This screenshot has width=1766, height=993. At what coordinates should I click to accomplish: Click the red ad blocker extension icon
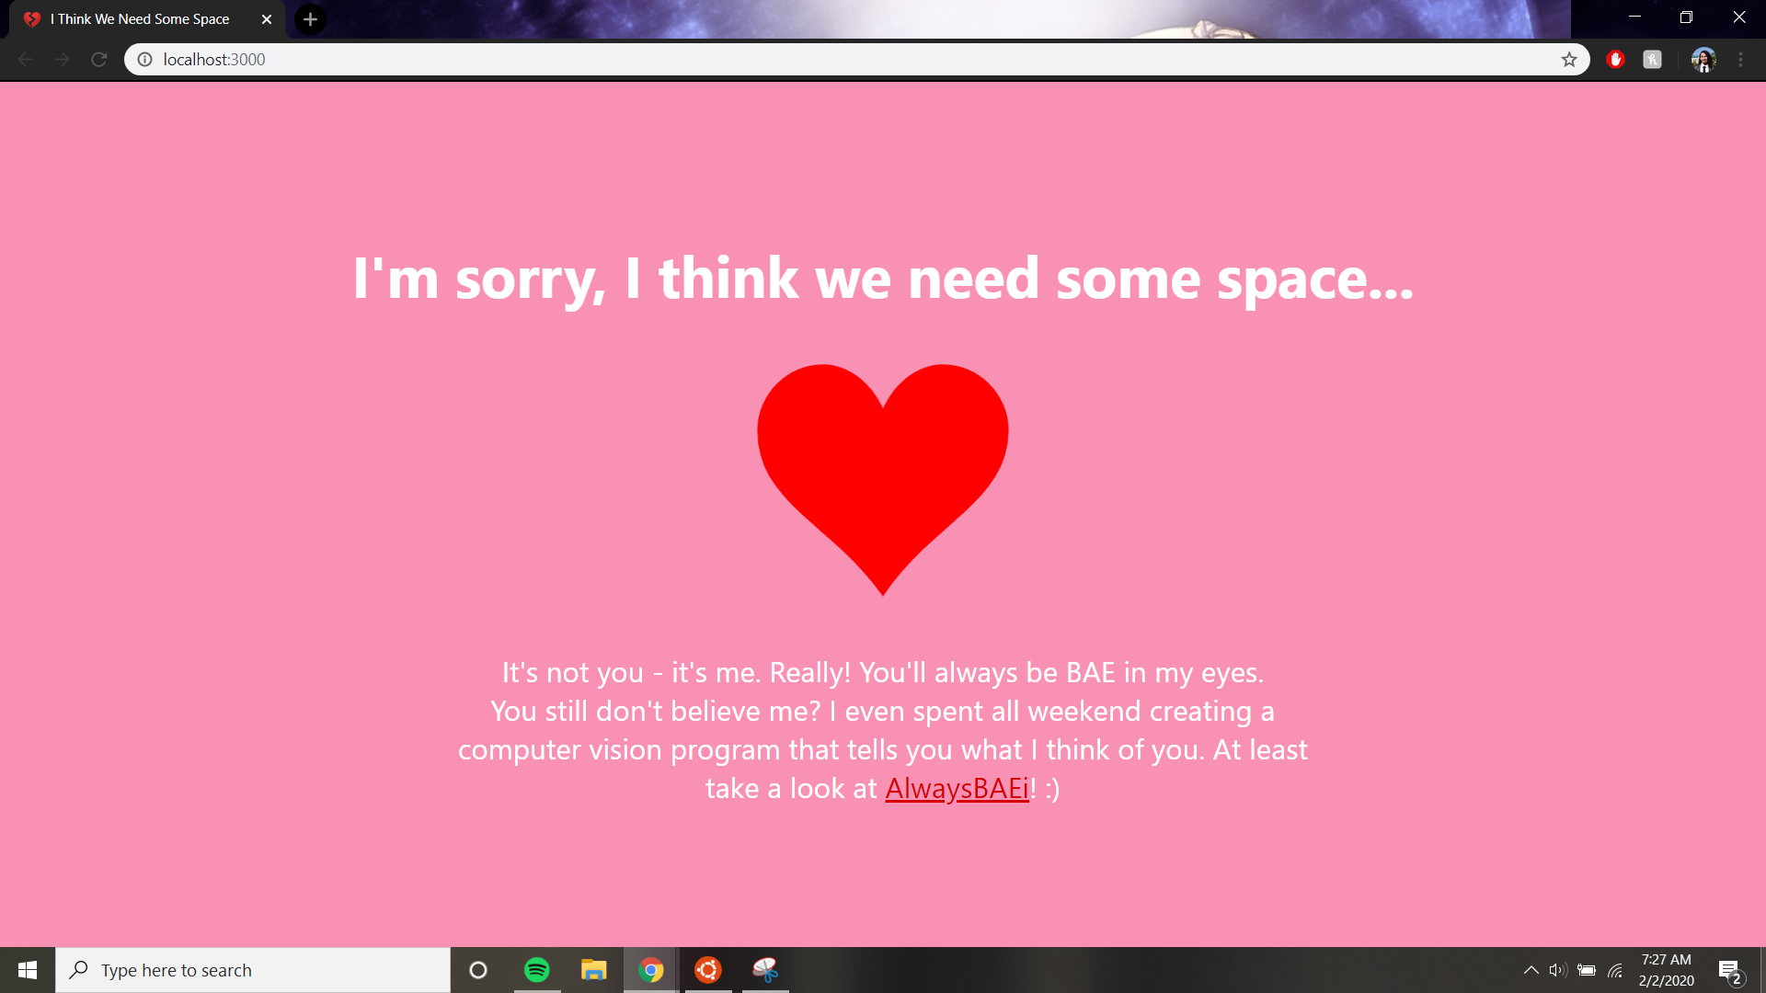click(1615, 60)
